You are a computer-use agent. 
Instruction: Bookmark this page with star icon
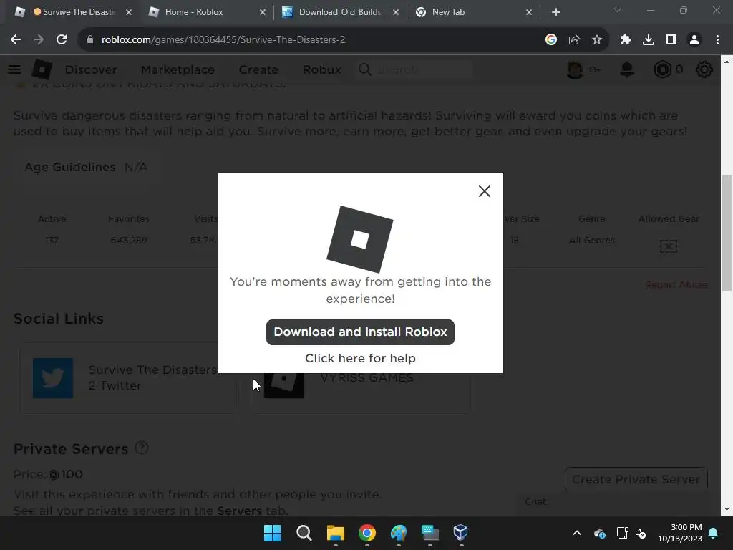pyautogui.click(x=597, y=40)
